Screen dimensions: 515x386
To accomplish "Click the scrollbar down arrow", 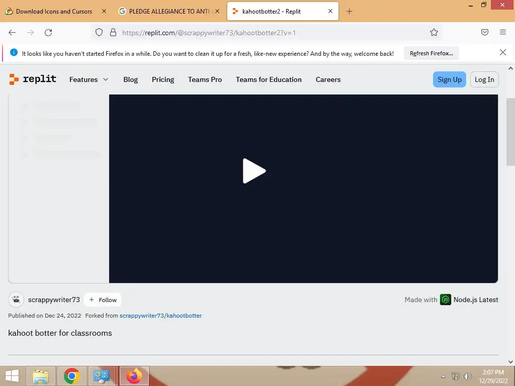I will pos(510,362).
